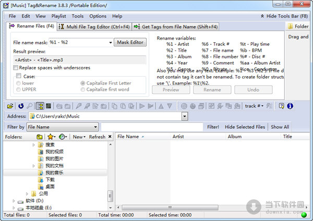The height and width of the screenshot is (221, 313).
Task: Click the Filter! button
Action: click(x=213, y=127)
